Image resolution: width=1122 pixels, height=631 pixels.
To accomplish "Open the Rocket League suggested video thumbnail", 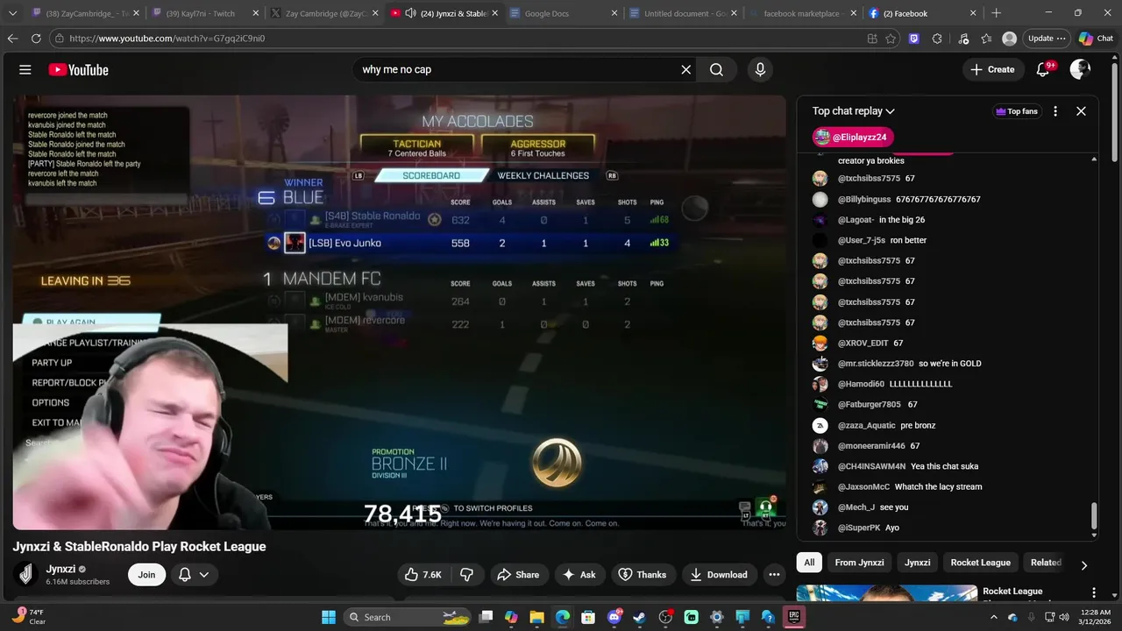I will pyautogui.click(x=886, y=594).
